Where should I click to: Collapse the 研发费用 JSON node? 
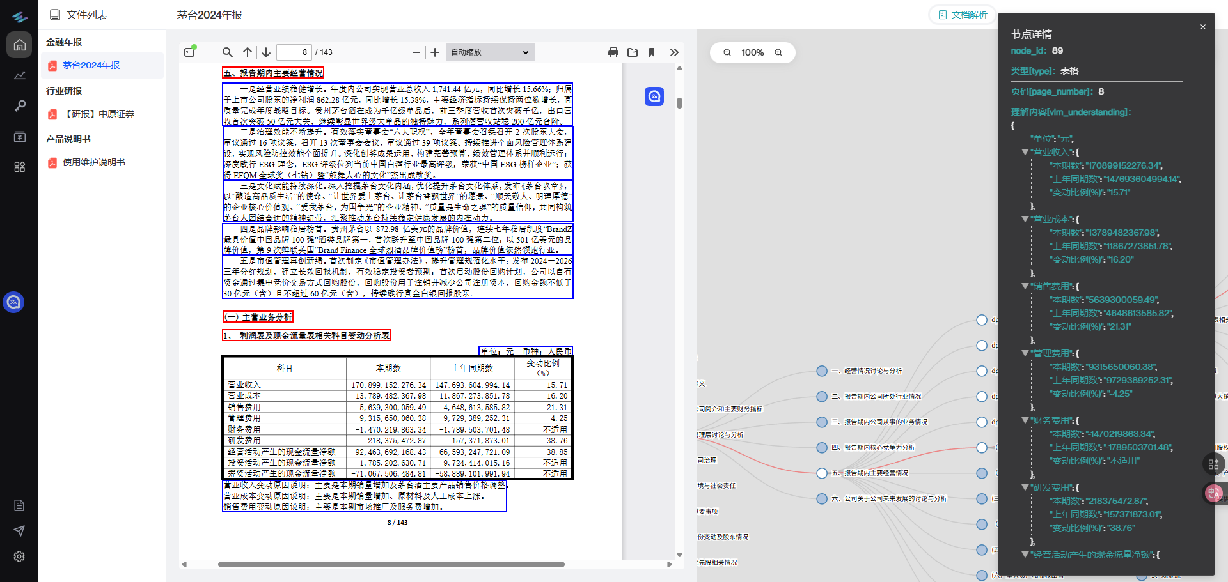[1025, 487]
